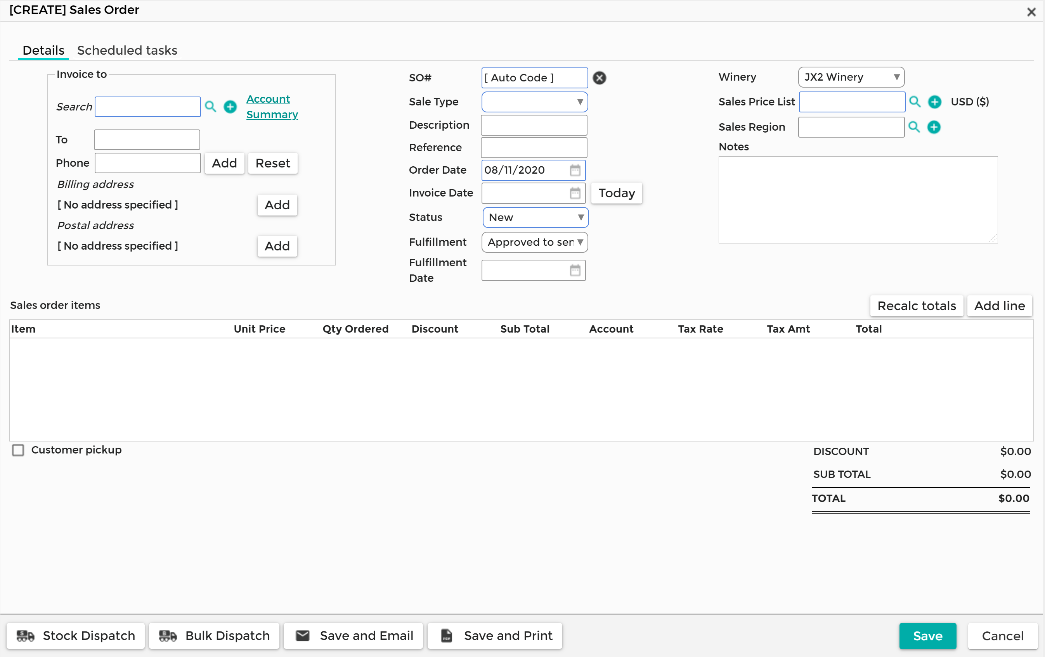Click the Stock Dispatch button

(76, 635)
